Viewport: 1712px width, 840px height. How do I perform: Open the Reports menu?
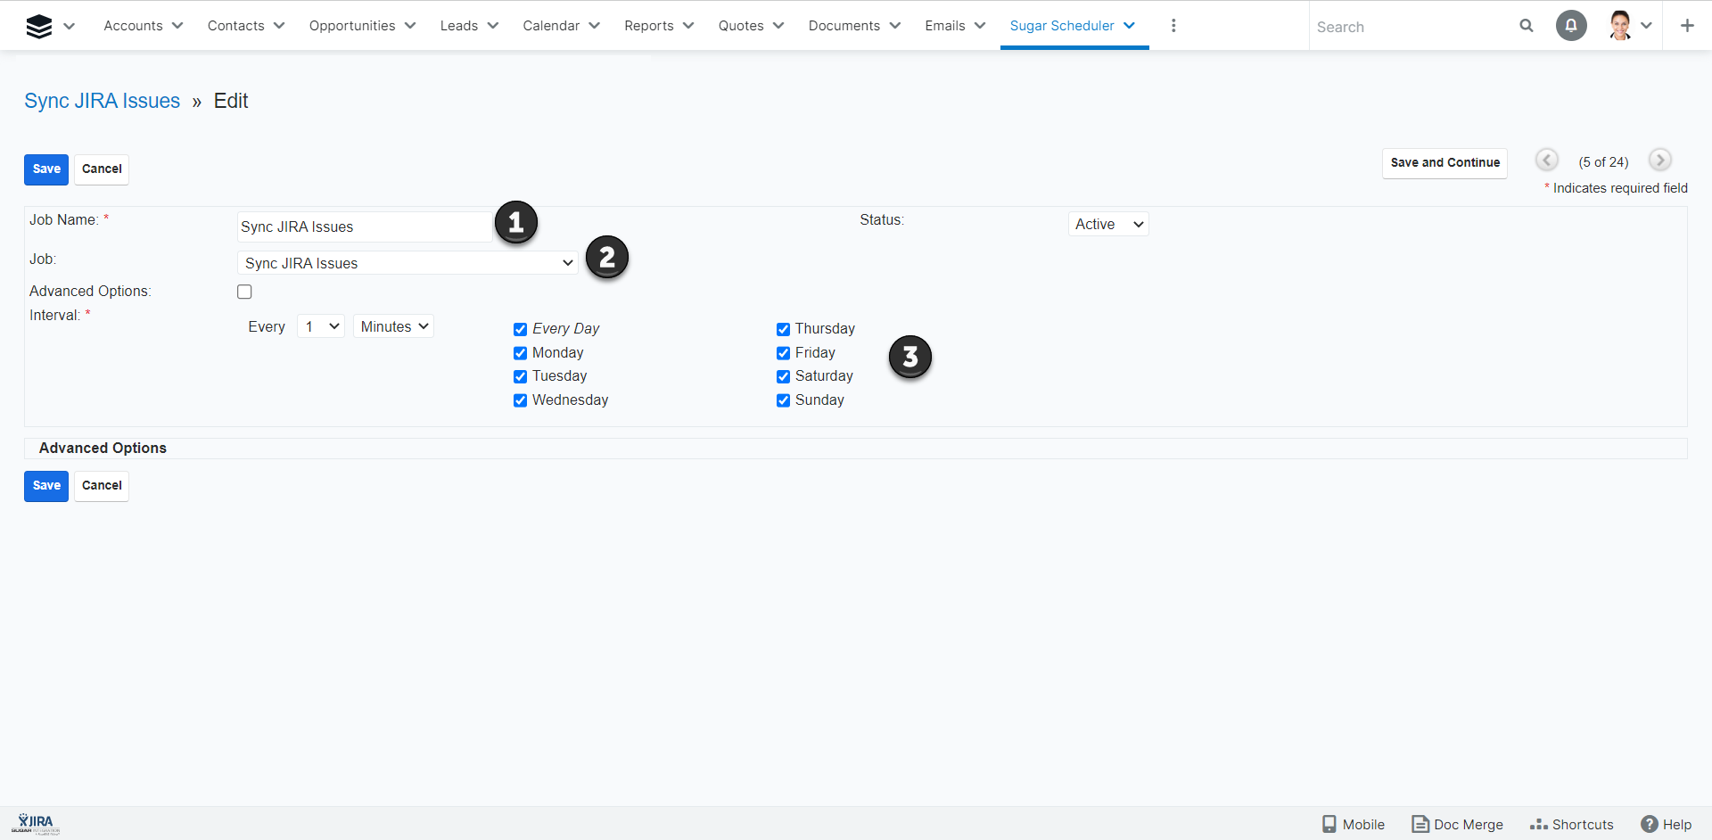[658, 26]
